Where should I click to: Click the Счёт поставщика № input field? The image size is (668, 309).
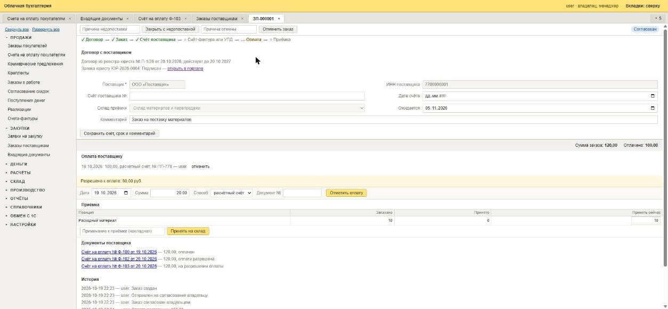[247, 96]
